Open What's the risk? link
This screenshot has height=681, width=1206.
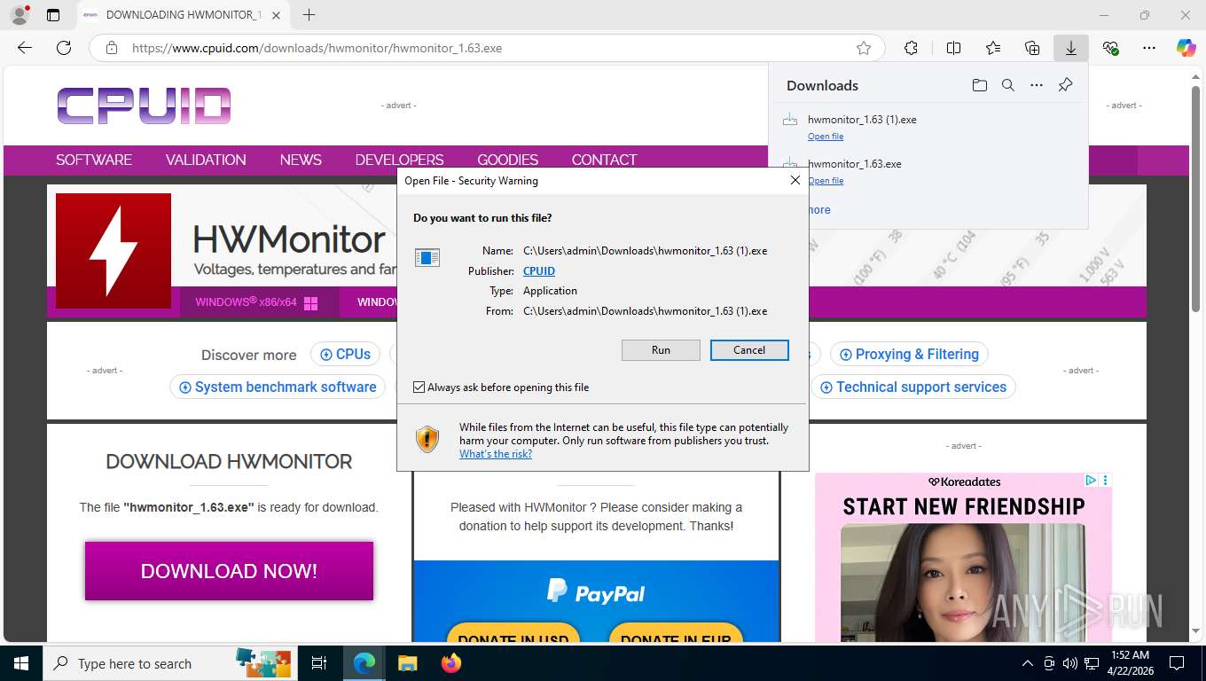496,454
